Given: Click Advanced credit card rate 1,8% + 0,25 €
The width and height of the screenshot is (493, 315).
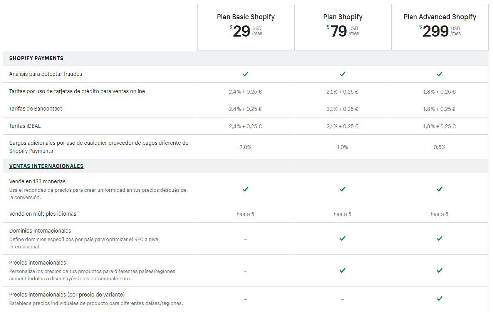Looking at the screenshot, I should click(x=439, y=92).
